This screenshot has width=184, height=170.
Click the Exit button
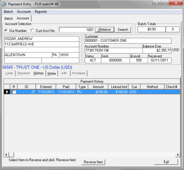(166, 162)
